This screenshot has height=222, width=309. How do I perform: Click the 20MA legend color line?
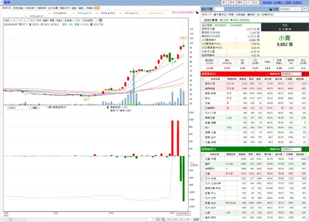pos(97,13)
